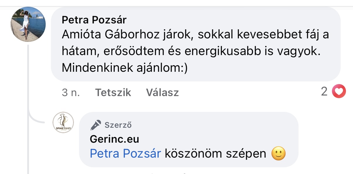Click the "köszönöm szépen" reply text
Image resolution: width=353 pixels, height=174 pixels.
point(215,153)
